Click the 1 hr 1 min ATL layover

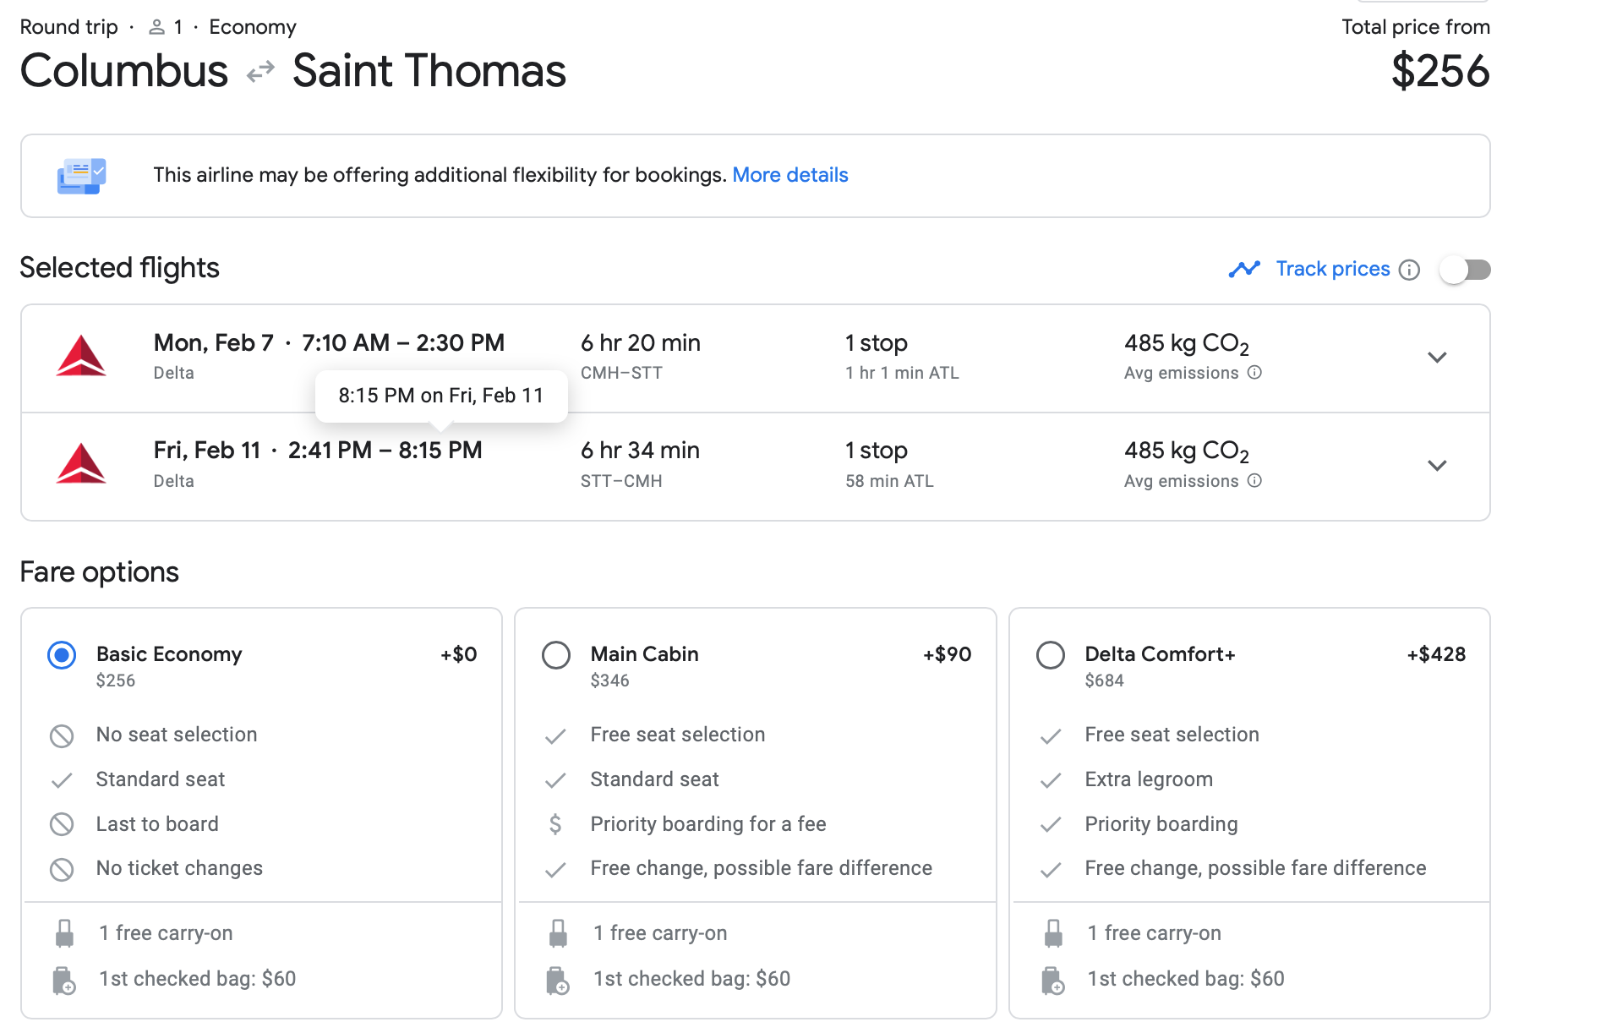click(x=902, y=373)
